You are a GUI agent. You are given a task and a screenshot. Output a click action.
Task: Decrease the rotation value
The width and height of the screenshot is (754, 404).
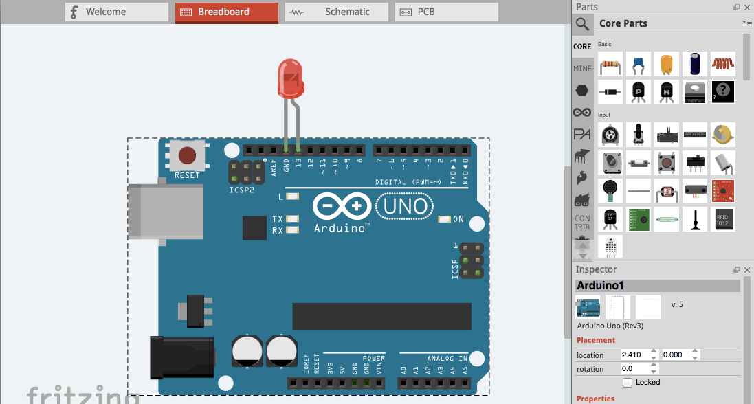(x=654, y=372)
